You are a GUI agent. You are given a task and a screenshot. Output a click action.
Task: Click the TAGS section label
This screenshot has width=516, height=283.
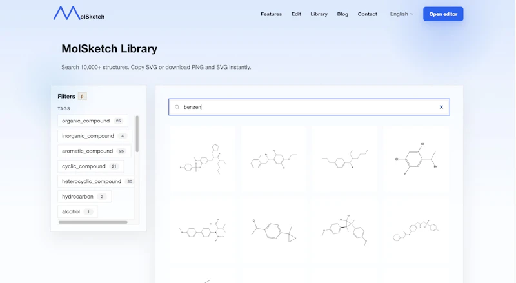[x=64, y=108]
